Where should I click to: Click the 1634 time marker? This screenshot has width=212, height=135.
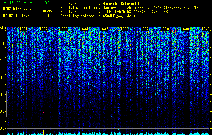pos(84,29)
